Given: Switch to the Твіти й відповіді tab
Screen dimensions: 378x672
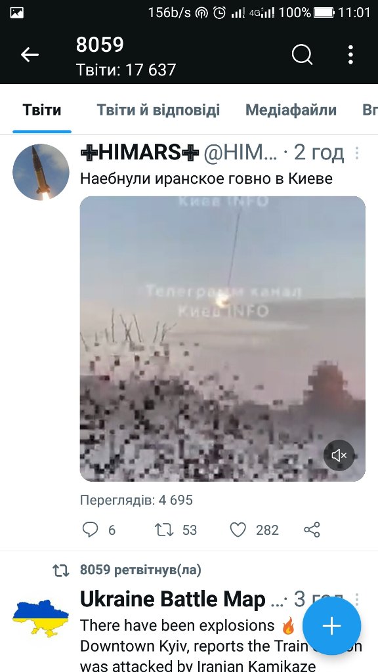Looking at the screenshot, I should click(x=158, y=110).
